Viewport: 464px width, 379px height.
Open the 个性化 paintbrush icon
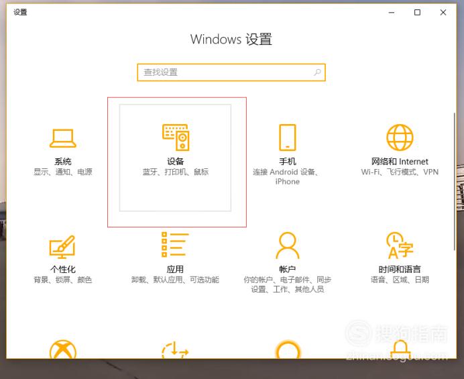point(62,246)
